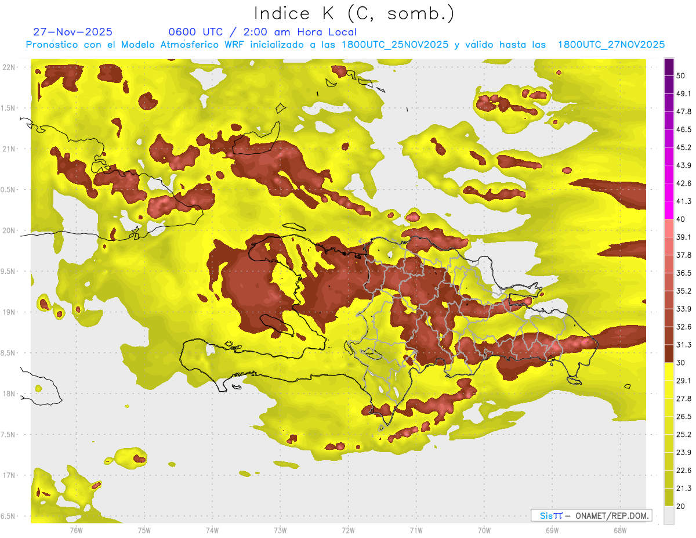The height and width of the screenshot is (538, 696).
Task: Click the colorbar label "45.2"
Action: pos(684,147)
